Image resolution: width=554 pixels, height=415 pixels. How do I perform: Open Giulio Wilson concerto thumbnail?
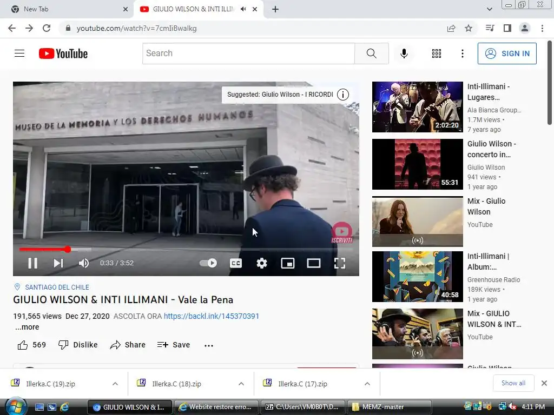[417, 164]
